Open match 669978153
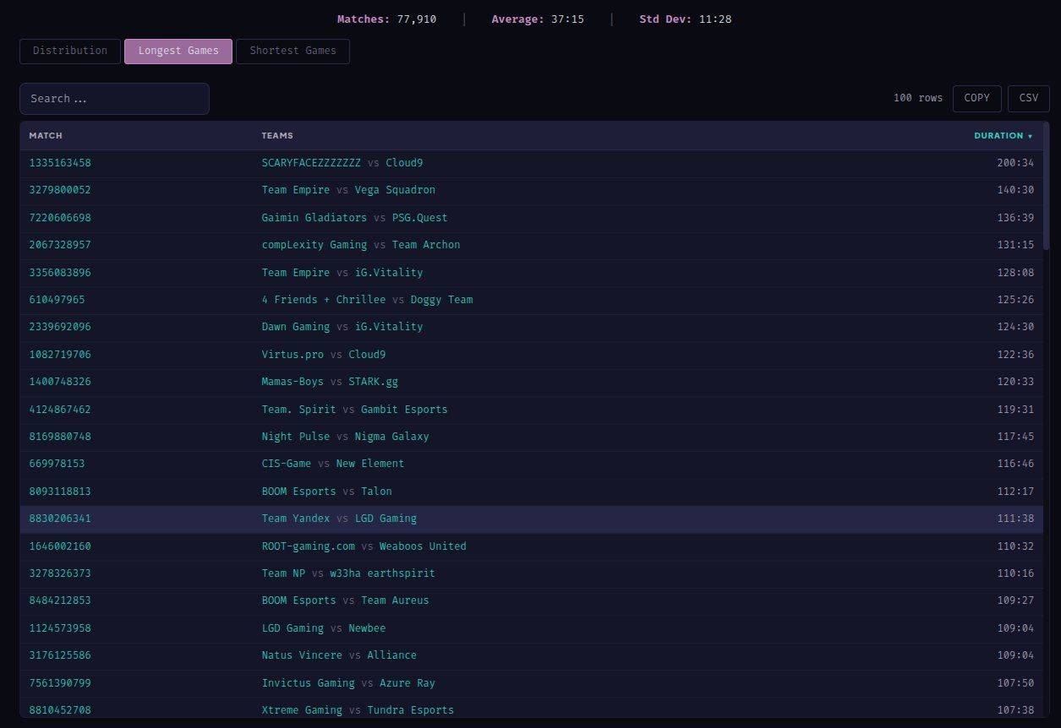This screenshot has height=728, width=1061. pos(57,464)
